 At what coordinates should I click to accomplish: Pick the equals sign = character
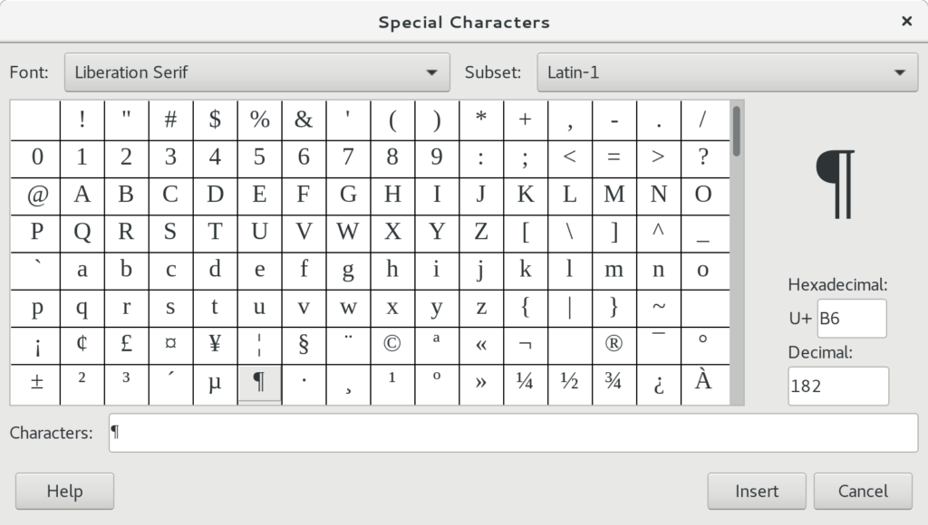614,158
